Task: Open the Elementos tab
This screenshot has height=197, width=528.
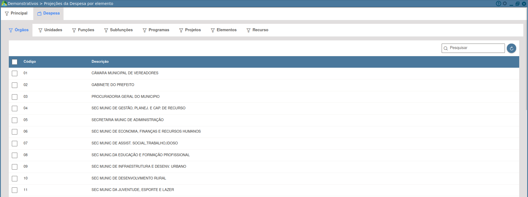Action: coord(224,30)
